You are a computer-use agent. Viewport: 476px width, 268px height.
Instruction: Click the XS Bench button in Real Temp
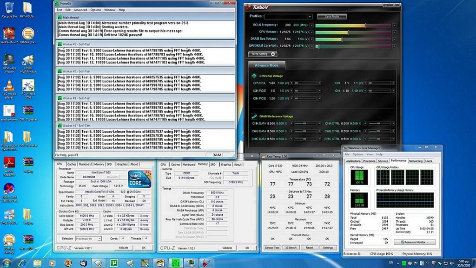(x=291, y=248)
